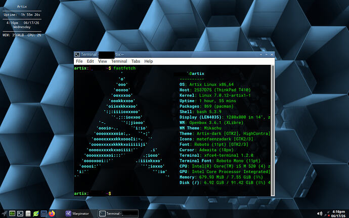Click the 'Host: 2537D75 (ThinkPad T410)' line
The width and height of the screenshot is (349, 218).
point(215,90)
